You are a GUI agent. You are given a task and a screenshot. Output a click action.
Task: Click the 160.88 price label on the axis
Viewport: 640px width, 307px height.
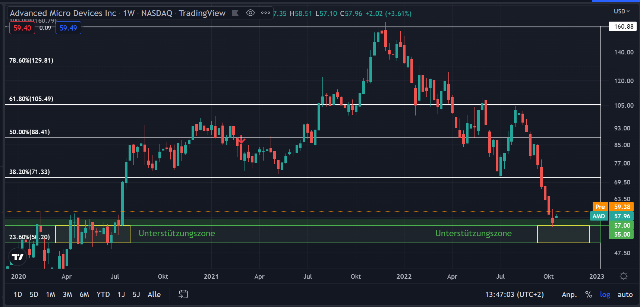point(624,26)
